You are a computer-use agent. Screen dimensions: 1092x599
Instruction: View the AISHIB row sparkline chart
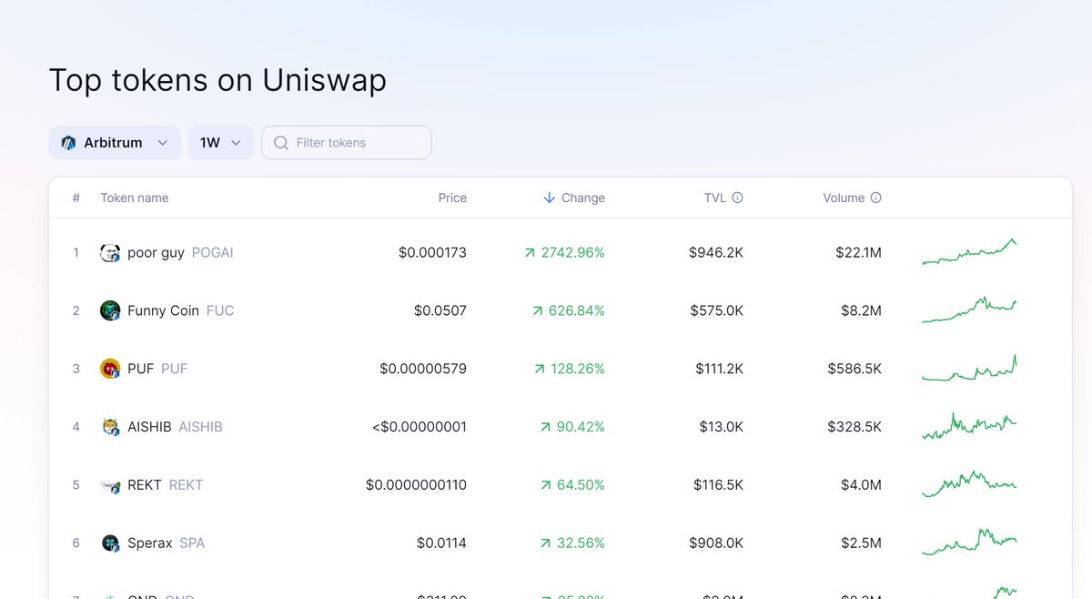point(969,426)
